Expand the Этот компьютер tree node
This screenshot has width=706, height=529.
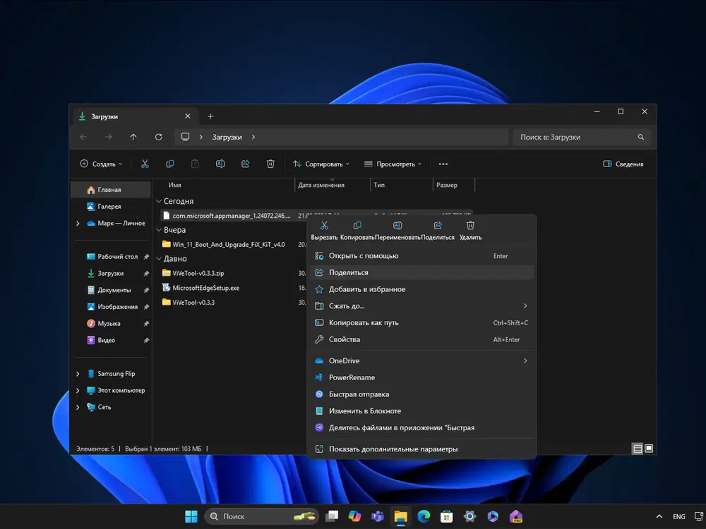point(78,391)
